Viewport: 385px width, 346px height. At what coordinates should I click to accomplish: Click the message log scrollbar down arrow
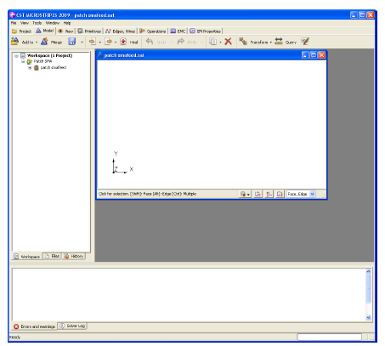(x=368, y=318)
